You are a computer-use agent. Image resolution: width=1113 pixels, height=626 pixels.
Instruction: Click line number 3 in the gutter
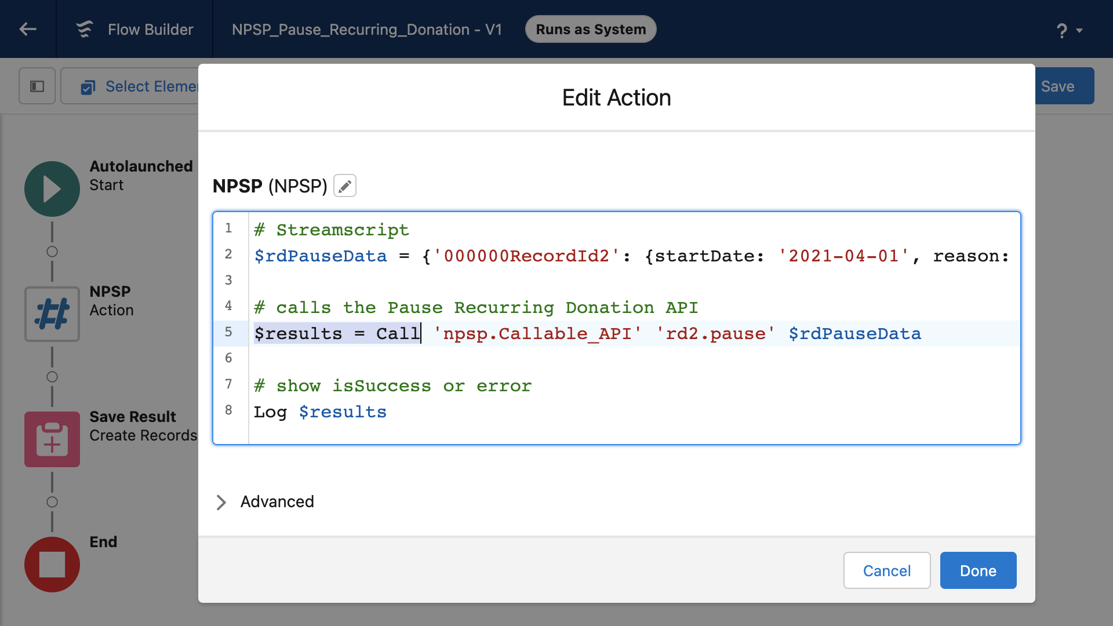pos(228,281)
